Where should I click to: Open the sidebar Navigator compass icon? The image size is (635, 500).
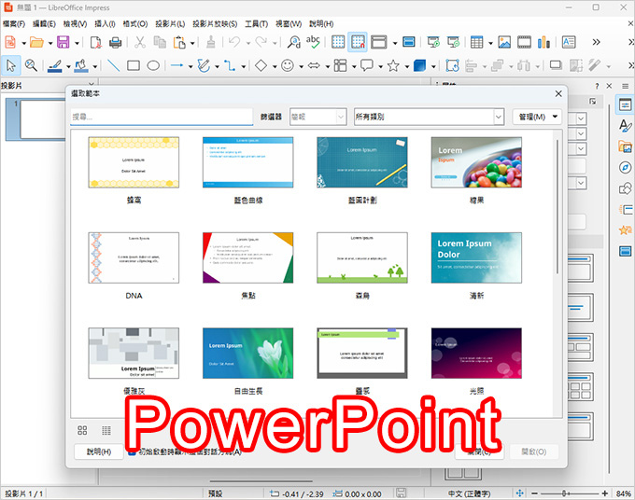pyautogui.click(x=626, y=167)
